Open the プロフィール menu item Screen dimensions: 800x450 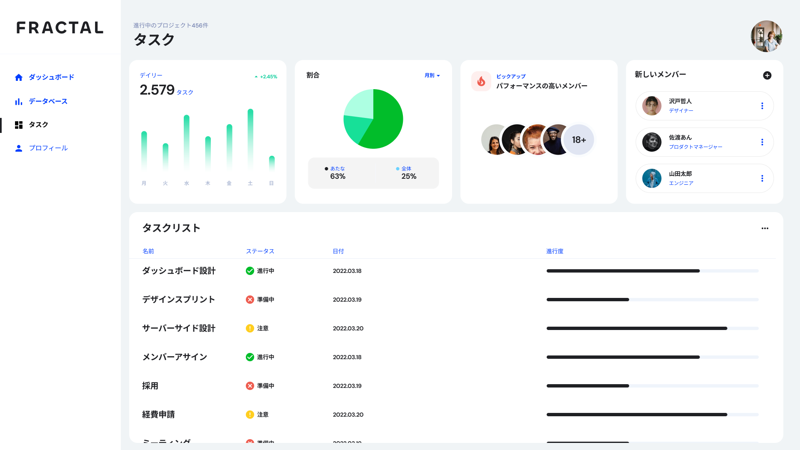(48, 148)
